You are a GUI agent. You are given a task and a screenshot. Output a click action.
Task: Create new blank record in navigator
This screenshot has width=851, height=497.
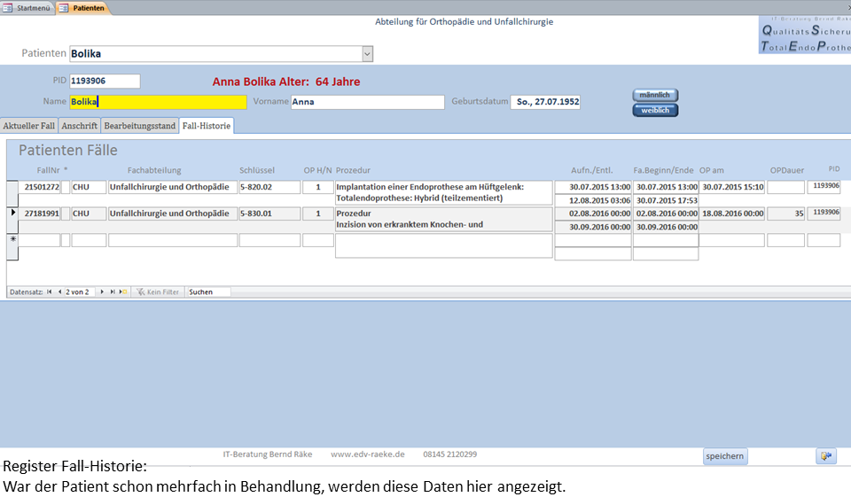click(x=123, y=291)
